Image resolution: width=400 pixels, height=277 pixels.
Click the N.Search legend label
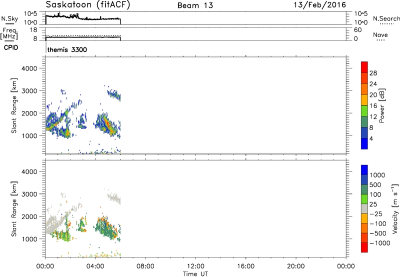pyautogui.click(x=386, y=18)
